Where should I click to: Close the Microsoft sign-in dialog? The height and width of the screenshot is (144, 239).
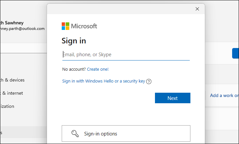tap(197, 9)
